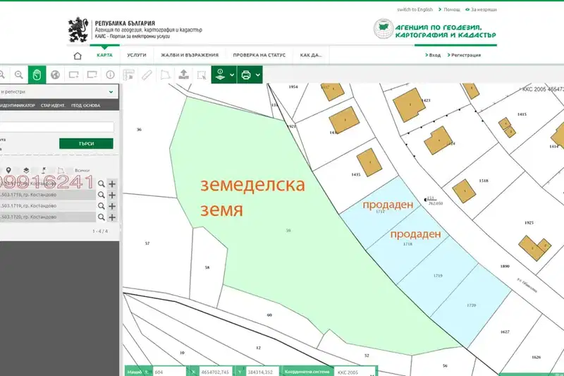Zoom to parcel 503.1718 result
The image size is (564, 376).
click(x=102, y=195)
